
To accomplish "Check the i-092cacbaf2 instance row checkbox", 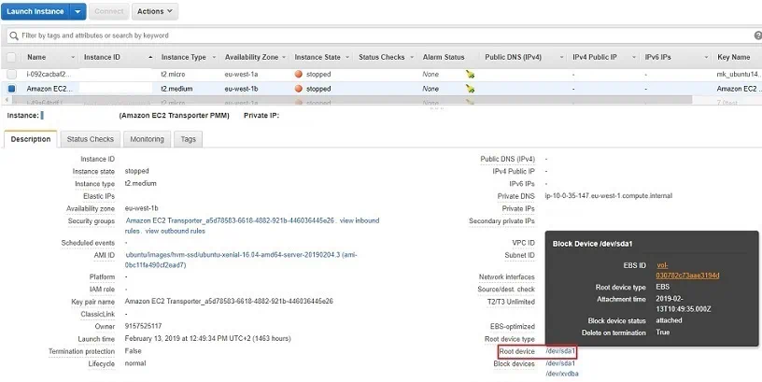I will (x=12, y=73).
